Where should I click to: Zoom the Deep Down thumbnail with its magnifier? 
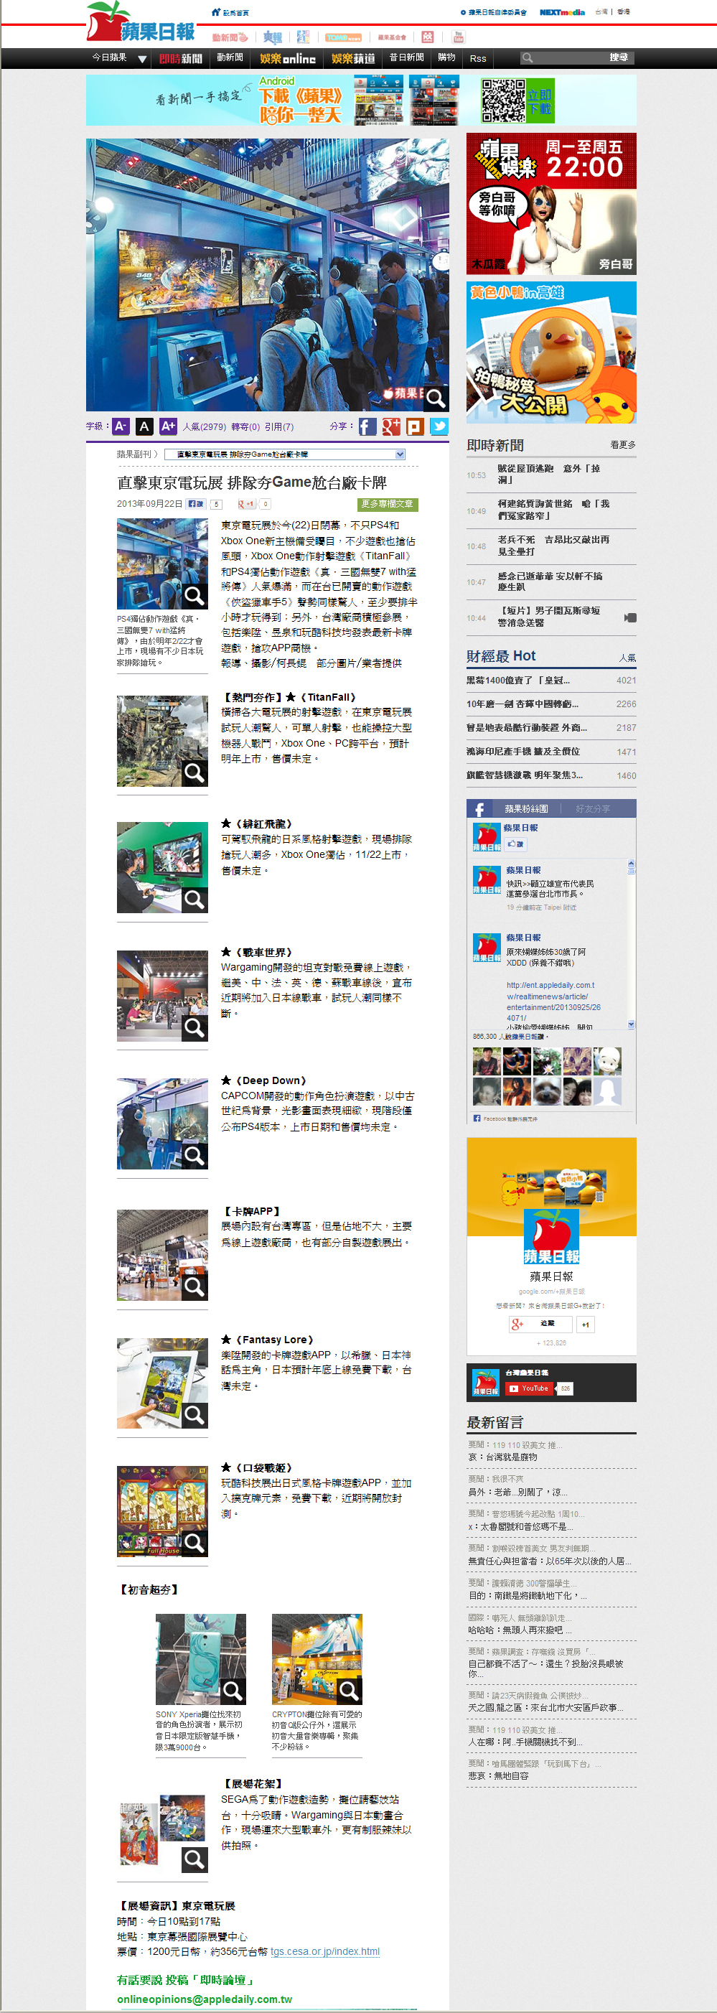pyautogui.click(x=195, y=1156)
